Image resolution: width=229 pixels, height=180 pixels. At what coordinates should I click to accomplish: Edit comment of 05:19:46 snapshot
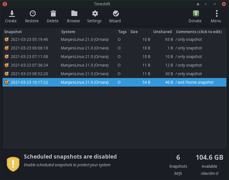click(x=188, y=40)
